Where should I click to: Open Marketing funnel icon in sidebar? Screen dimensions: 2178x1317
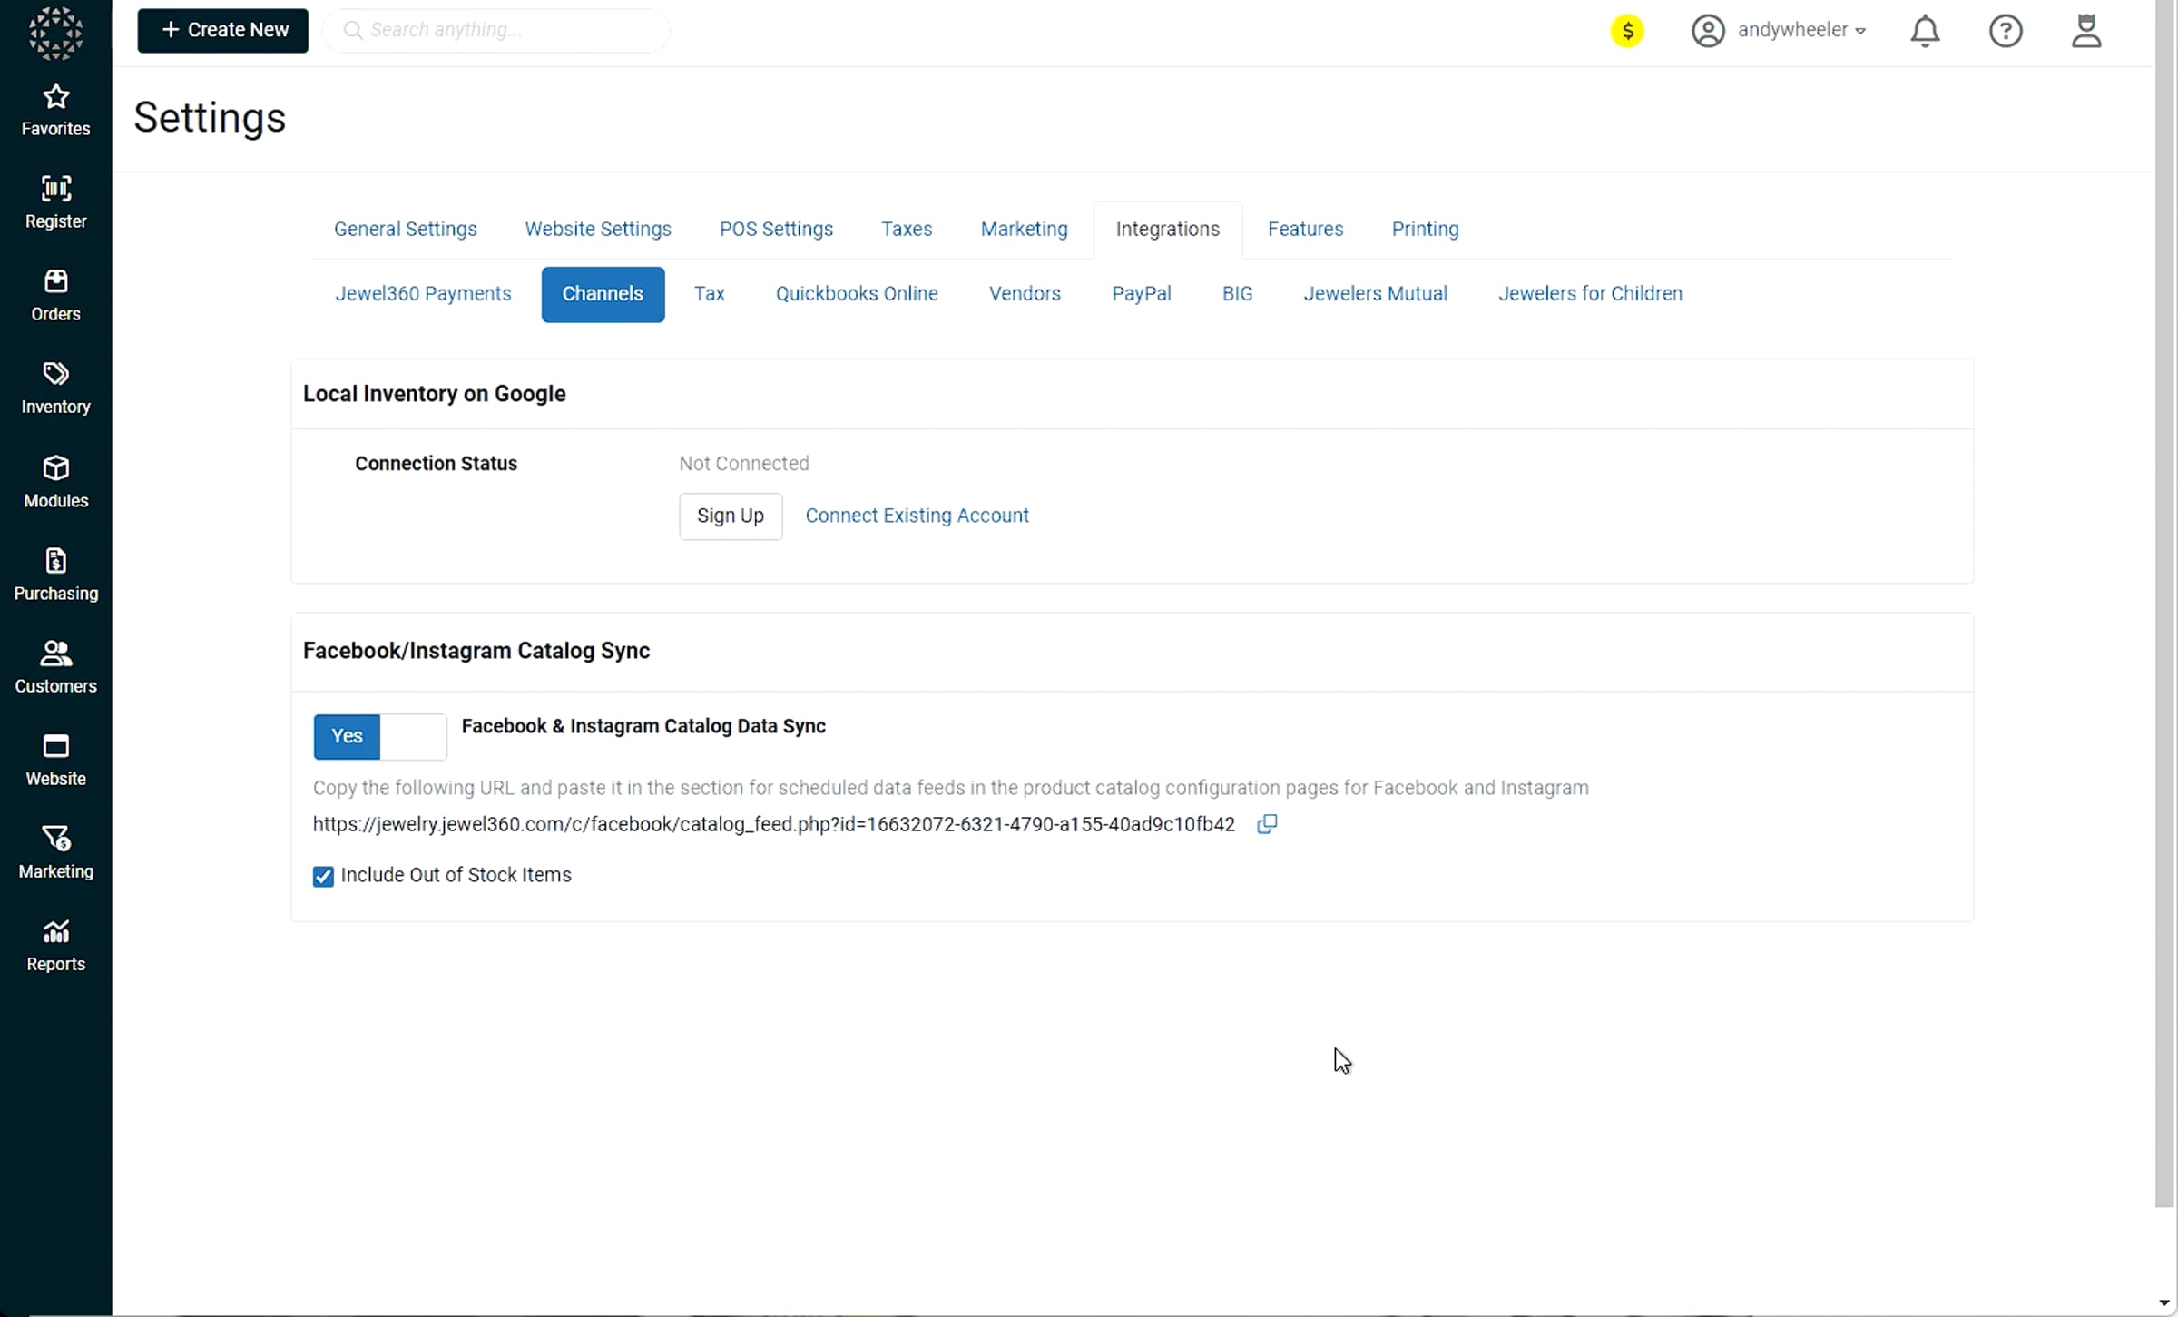point(55,839)
